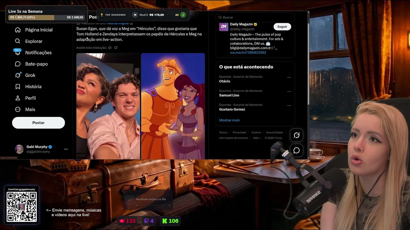Click the @daily_magazin handle
The height and width of the screenshot is (230, 410).
coord(242,29)
